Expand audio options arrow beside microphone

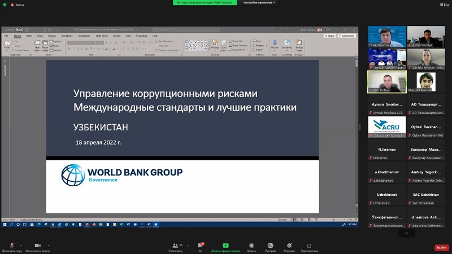pyautogui.click(x=22, y=246)
